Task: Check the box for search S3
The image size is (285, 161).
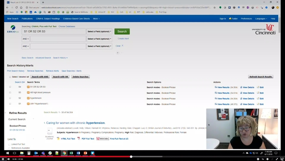Action: click(10, 93)
